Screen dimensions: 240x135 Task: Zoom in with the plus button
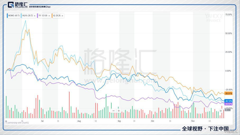coord(119,111)
